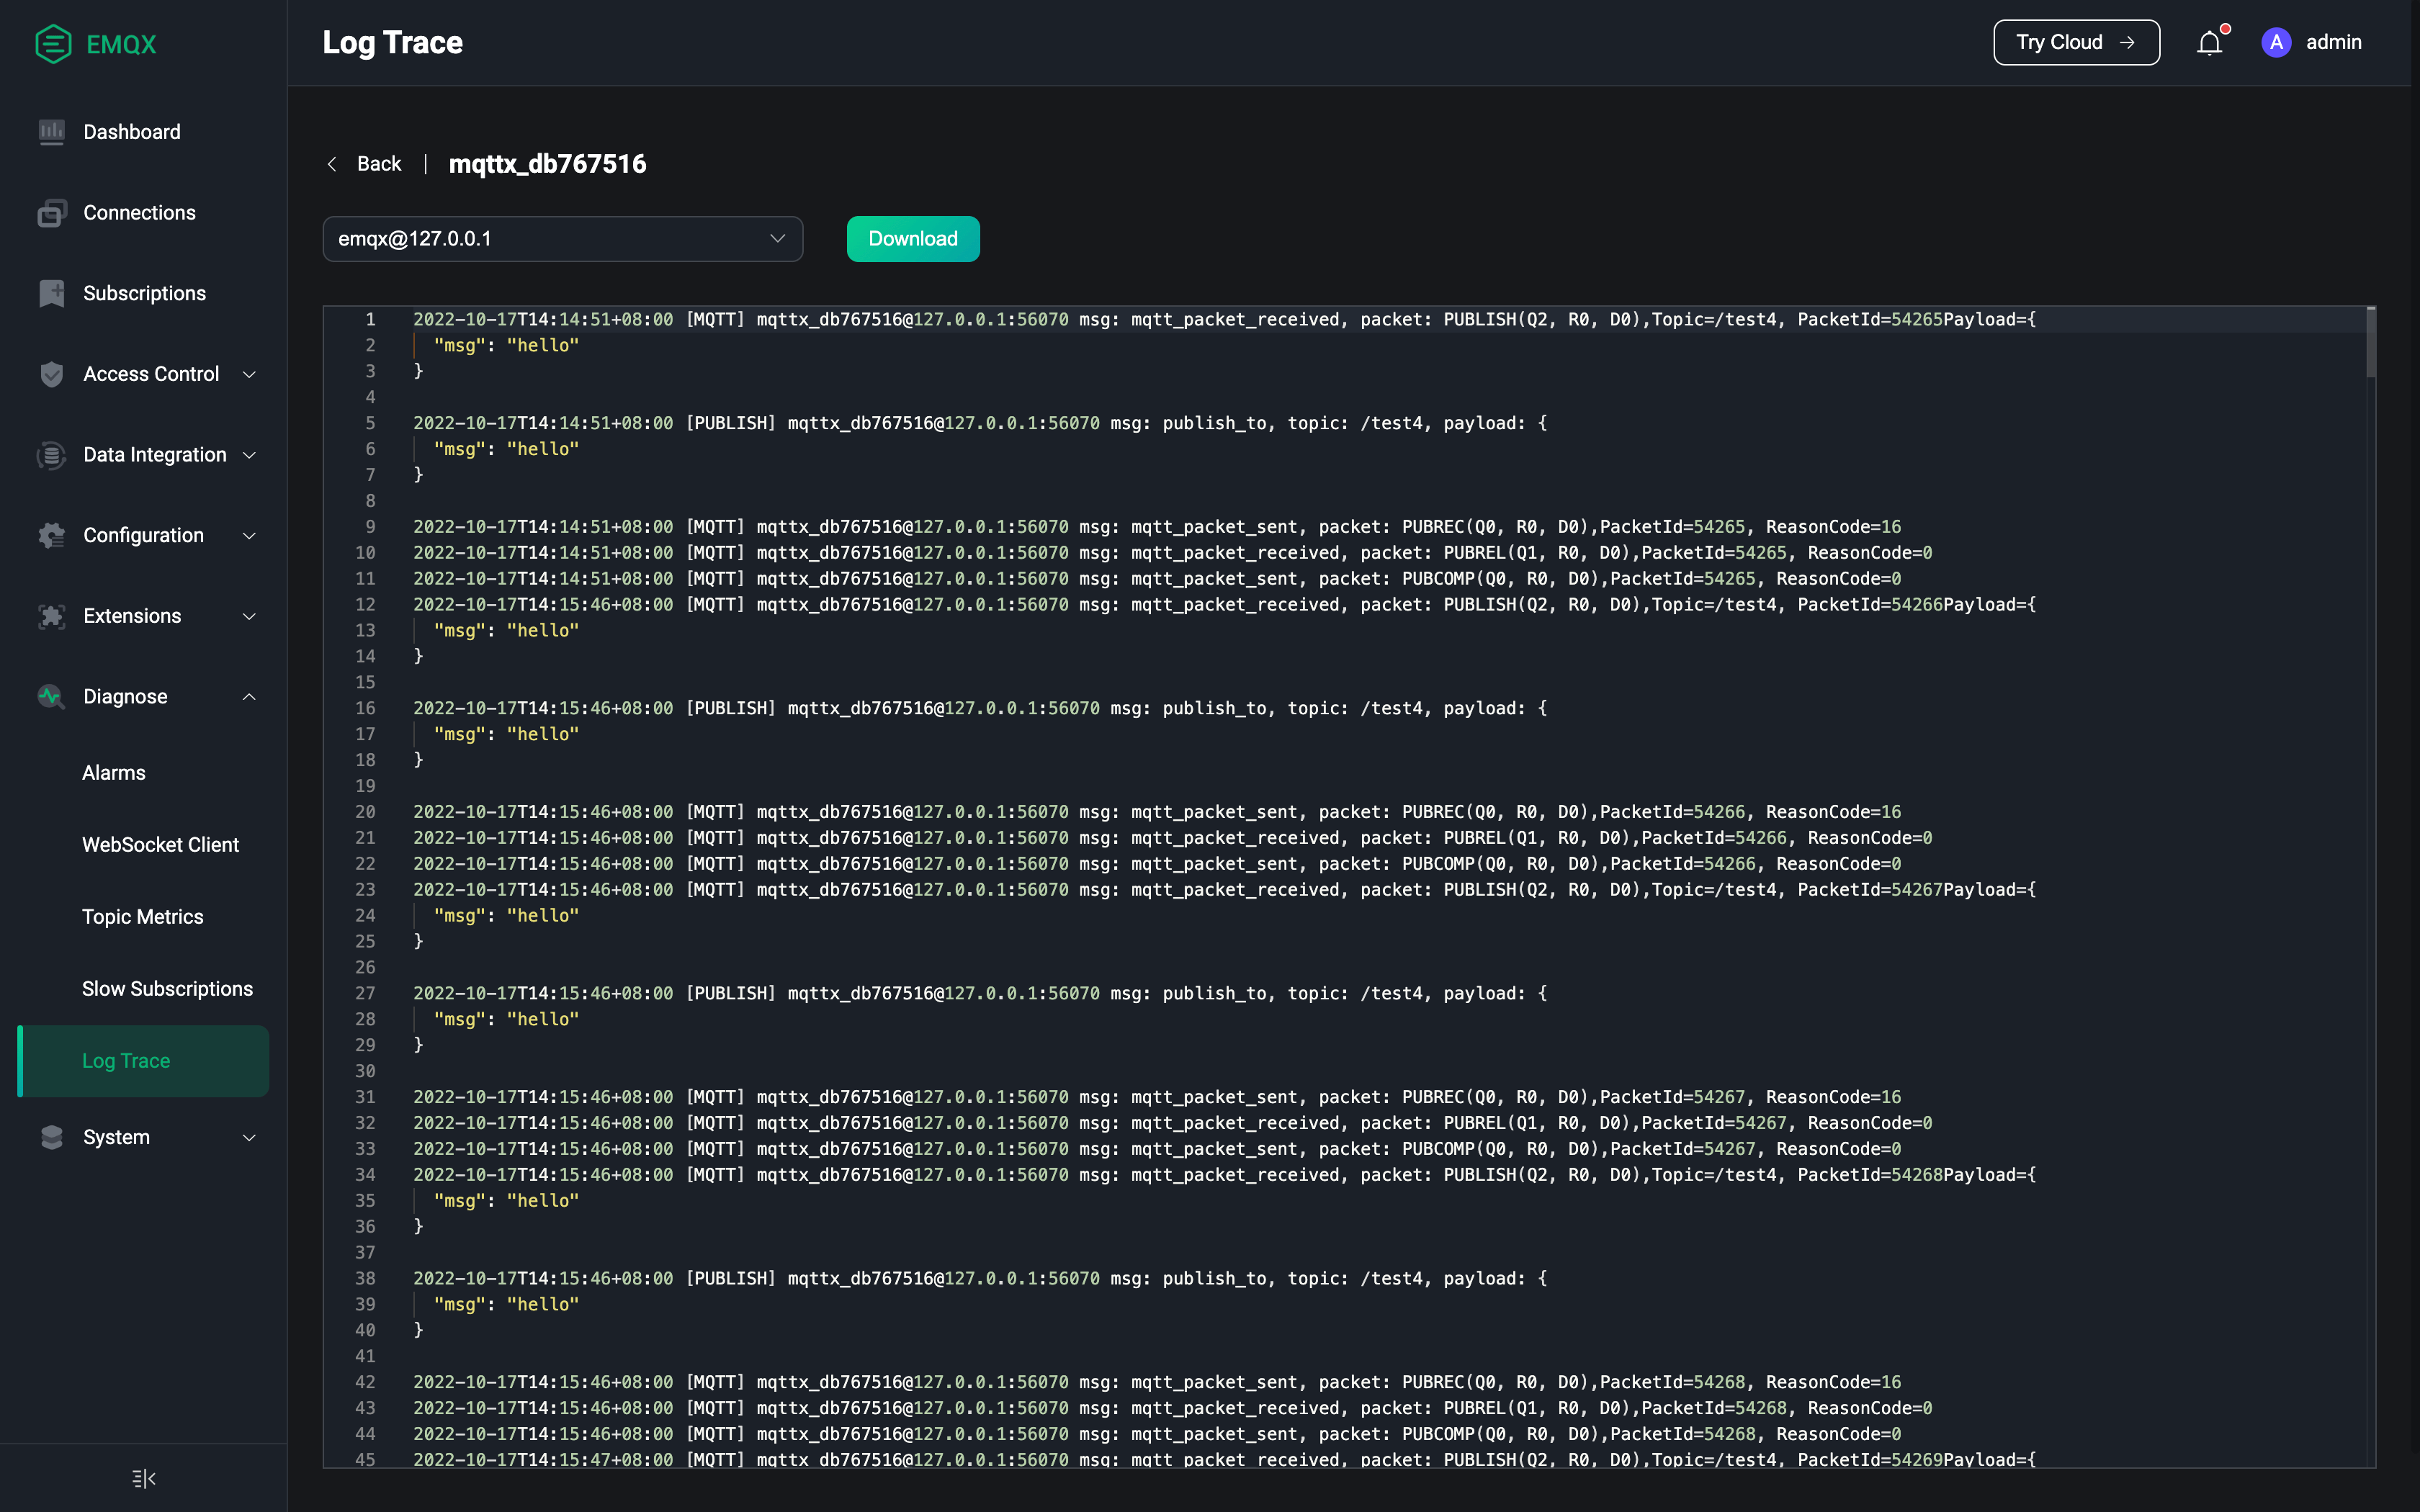Click the back arrow chevron

[x=332, y=164]
